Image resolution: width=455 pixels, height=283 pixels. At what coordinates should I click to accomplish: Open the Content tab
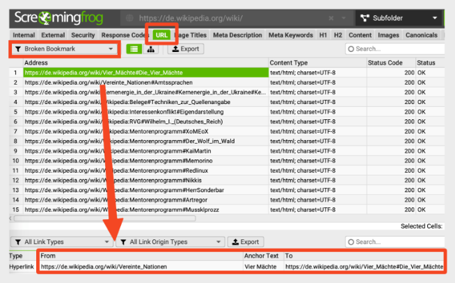click(x=360, y=35)
